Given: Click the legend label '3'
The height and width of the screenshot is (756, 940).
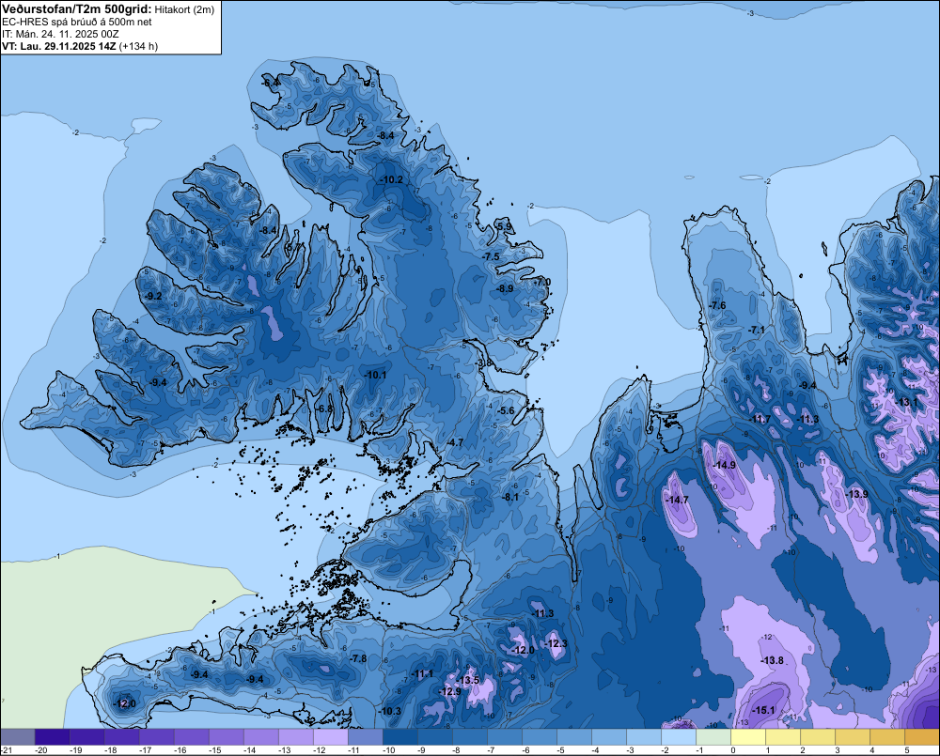Looking at the screenshot, I should tap(838, 750).
